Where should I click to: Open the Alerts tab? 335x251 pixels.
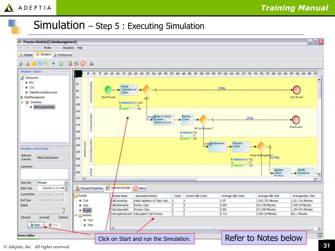pos(140,188)
